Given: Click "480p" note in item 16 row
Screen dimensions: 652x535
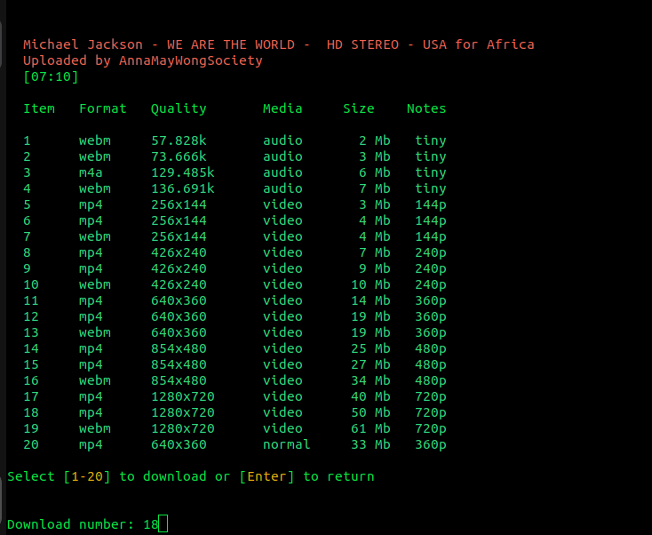Looking at the screenshot, I should pos(430,381).
